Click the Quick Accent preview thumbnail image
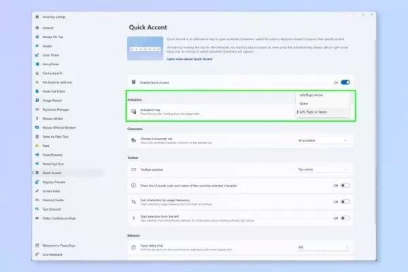The width and height of the screenshot is (408, 272). 146,48
